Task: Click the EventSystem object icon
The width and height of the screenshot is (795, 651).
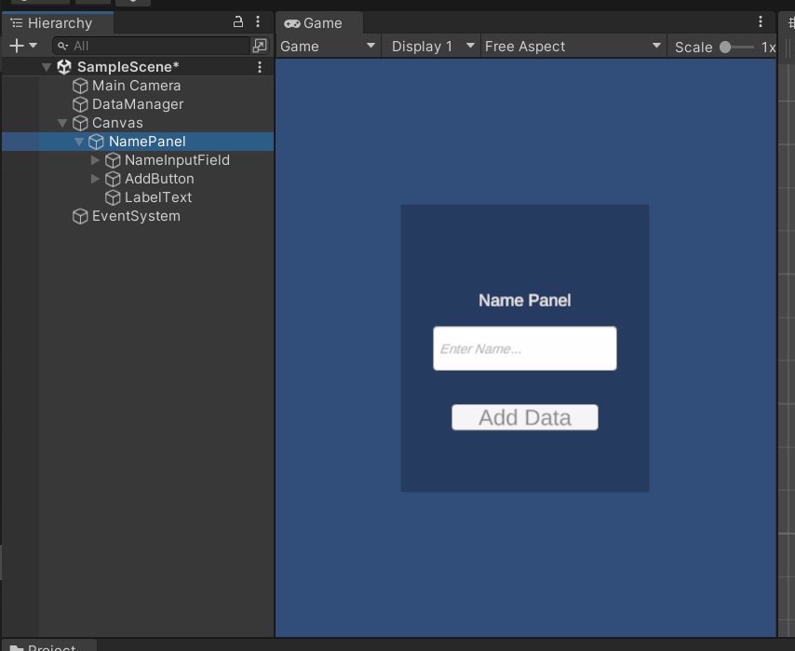Action: [80, 215]
